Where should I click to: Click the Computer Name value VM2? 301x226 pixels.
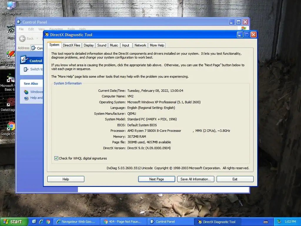pyautogui.click(x=130, y=96)
